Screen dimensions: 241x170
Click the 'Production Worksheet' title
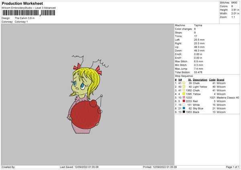(x=22, y=3)
